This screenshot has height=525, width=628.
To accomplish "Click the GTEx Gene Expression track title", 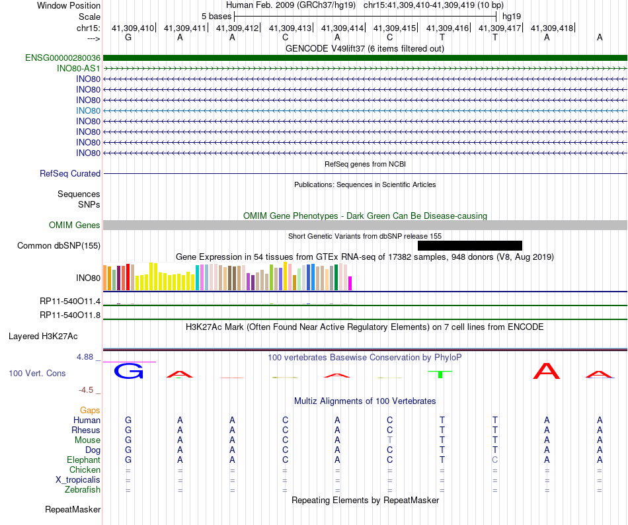I will [x=365, y=257].
